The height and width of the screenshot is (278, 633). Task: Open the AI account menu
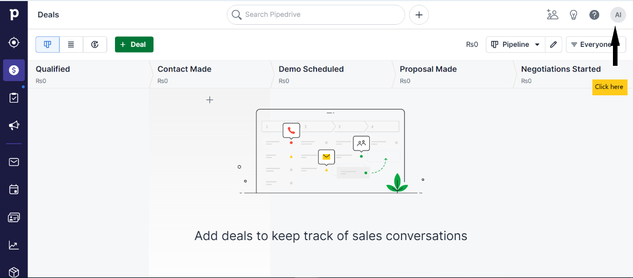click(x=618, y=15)
